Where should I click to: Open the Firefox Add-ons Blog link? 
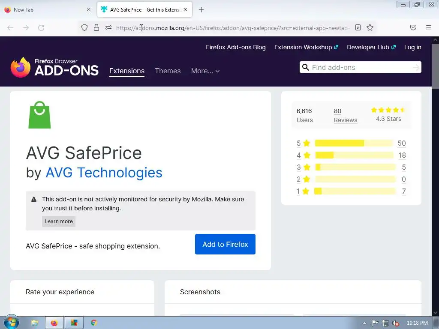236,47
